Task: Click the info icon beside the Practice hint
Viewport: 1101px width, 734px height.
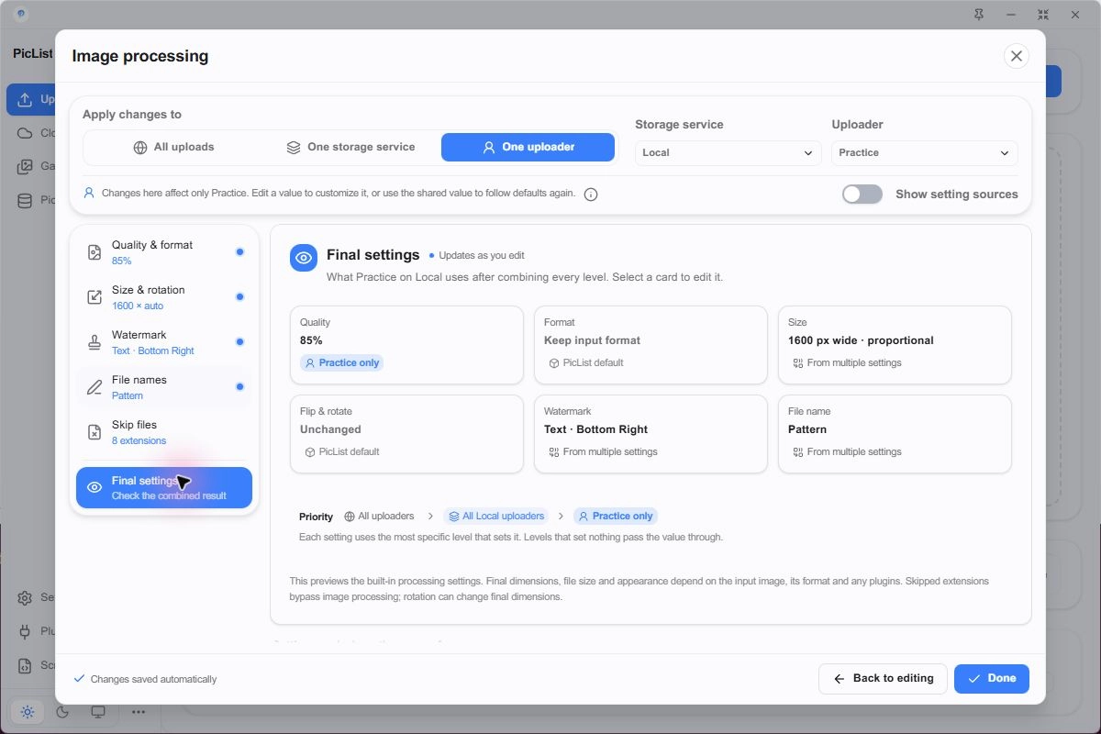Action: point(591,195)
